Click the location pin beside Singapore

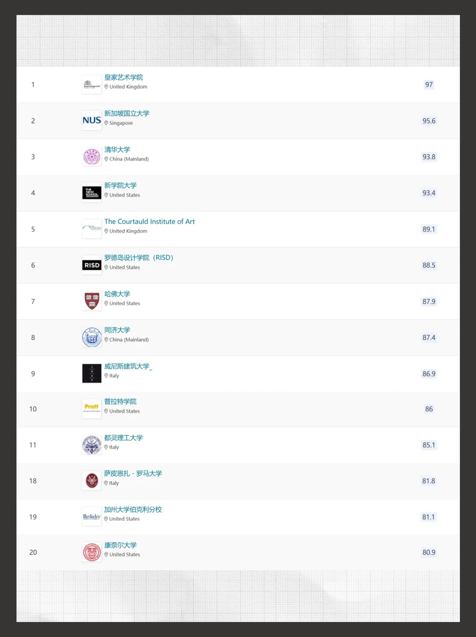(106, 123)
